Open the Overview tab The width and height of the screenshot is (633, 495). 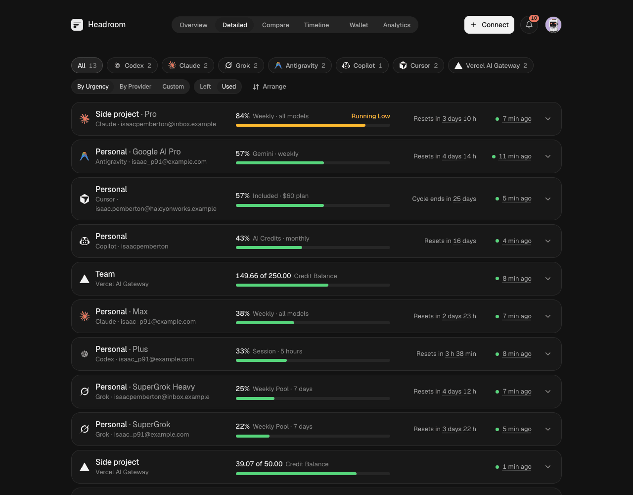[193, 25]
